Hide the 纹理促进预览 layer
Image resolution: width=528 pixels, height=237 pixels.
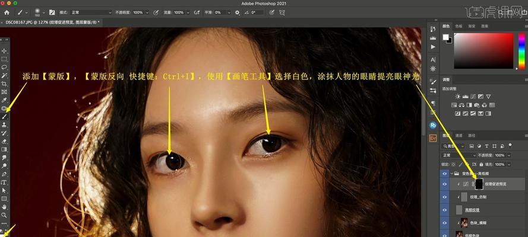[x=444, y=184]
